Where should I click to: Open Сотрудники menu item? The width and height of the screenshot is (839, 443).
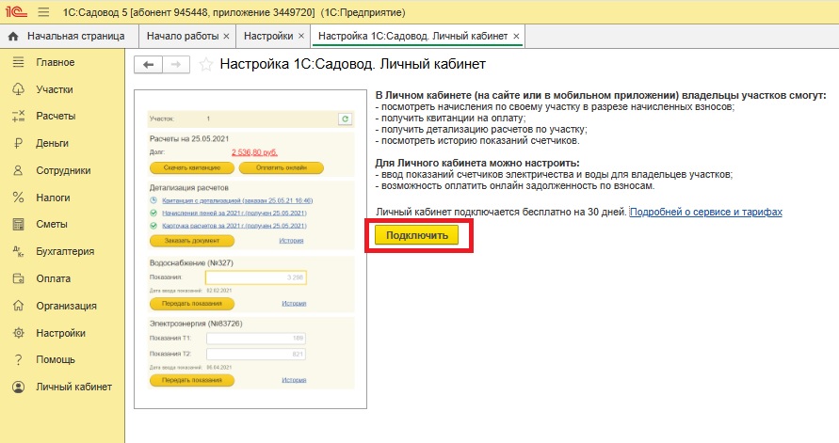point(63,170)
